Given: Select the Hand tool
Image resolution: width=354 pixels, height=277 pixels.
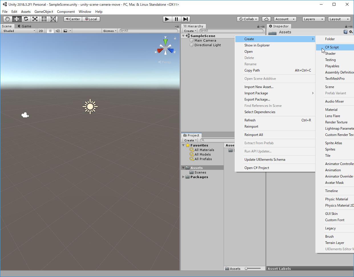Looking at the screenshot, I should 8,19.
